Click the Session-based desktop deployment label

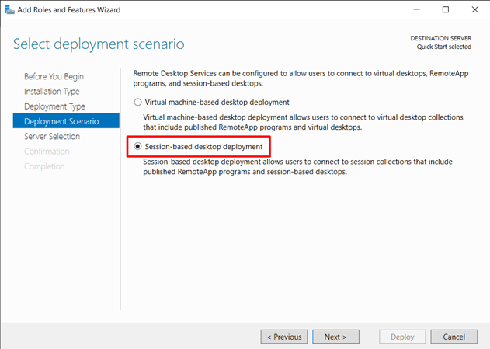point(203,147)
